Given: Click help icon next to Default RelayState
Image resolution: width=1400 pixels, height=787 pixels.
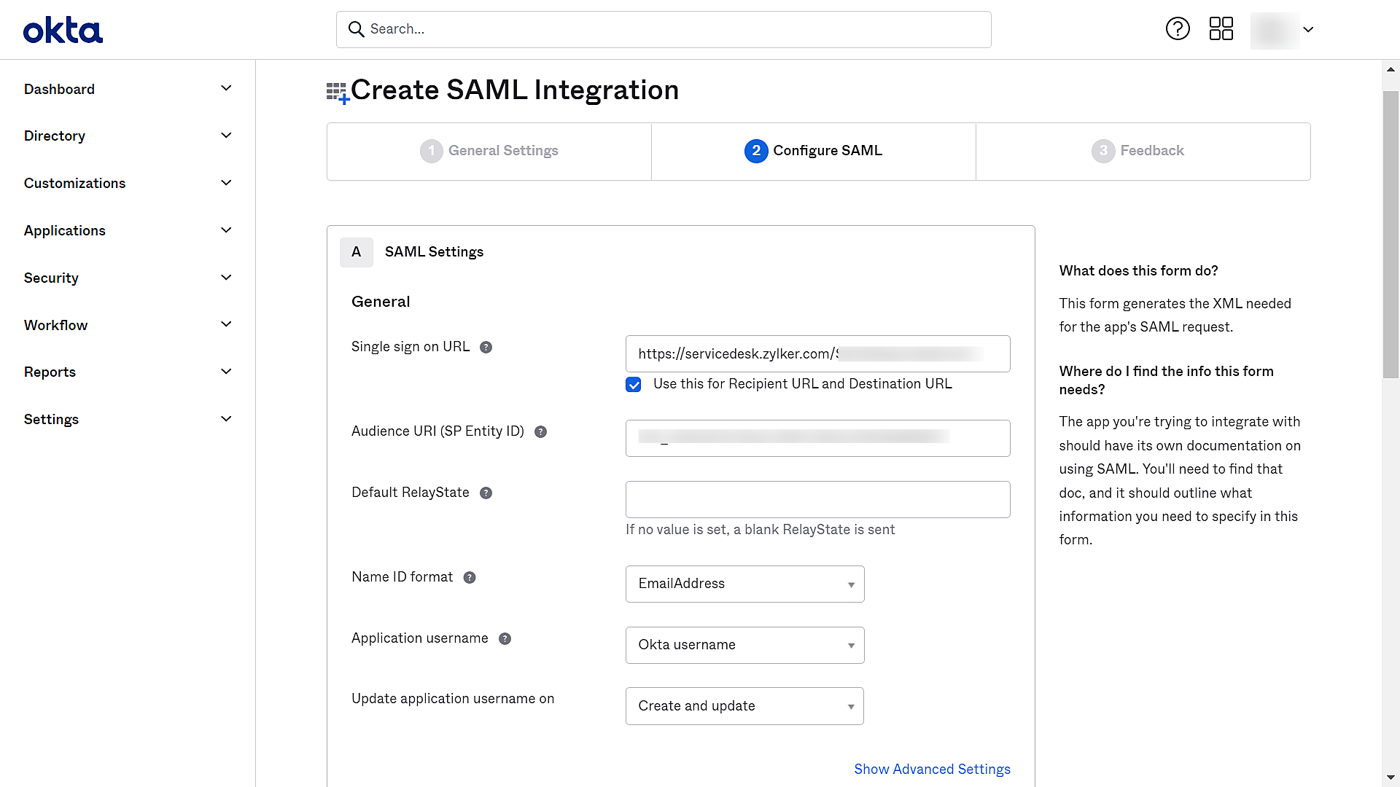Looking at the screenshot, I should [486, 493].
